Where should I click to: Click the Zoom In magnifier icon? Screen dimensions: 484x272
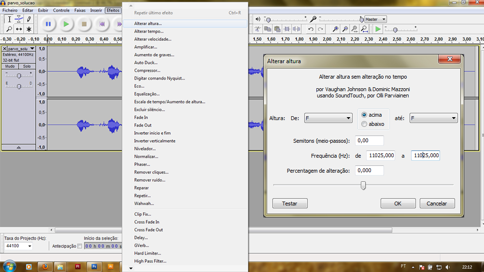click(x=335, y=29)
